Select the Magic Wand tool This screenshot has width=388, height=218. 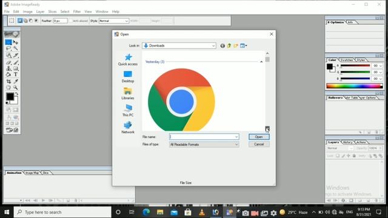click(x=16, y=48)
